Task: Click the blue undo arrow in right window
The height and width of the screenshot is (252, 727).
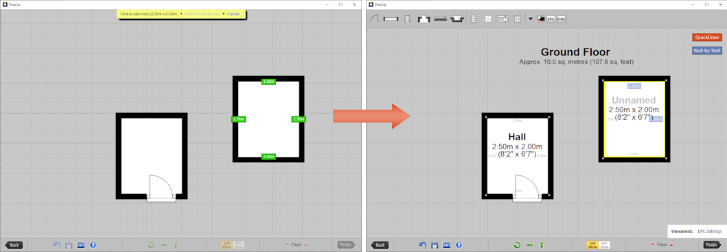Action: tap(422, 245)
